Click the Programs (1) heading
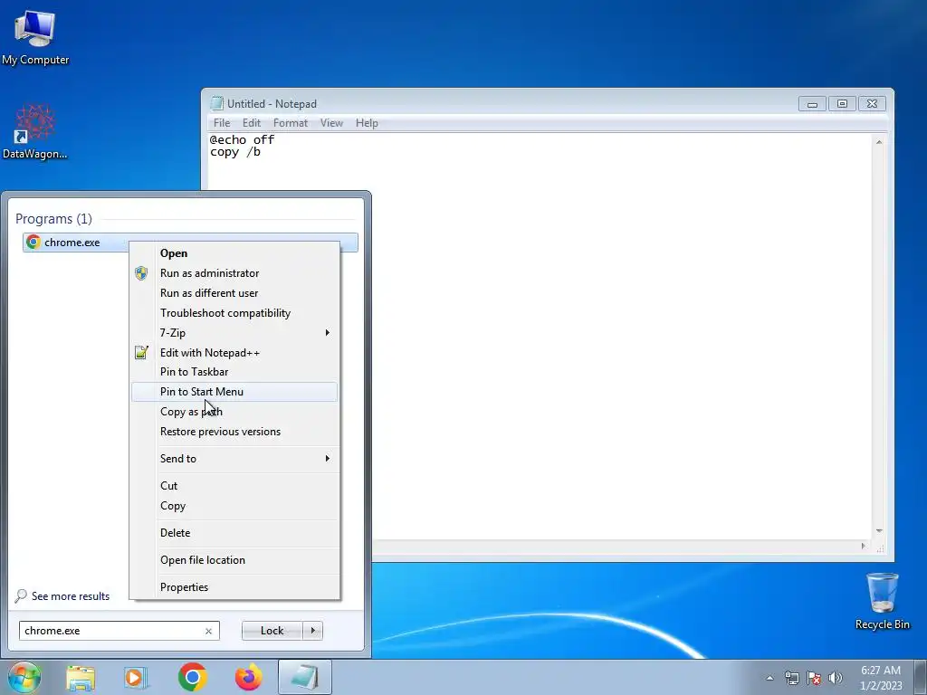The width and height of the screenshot is (927, 695). (53, 219)
